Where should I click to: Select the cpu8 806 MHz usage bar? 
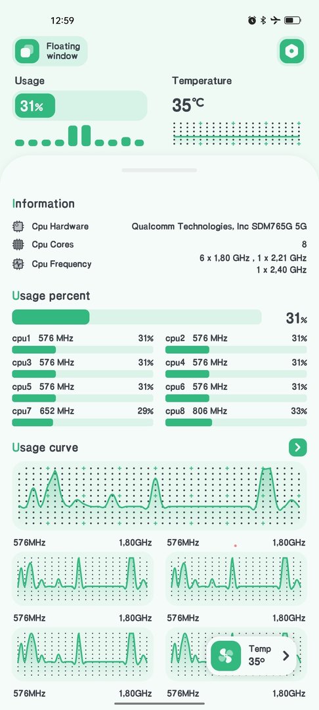(236, 423)
